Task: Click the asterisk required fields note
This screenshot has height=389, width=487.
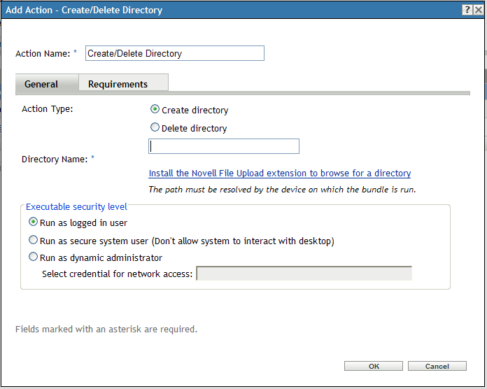Action: pos(106,329)
